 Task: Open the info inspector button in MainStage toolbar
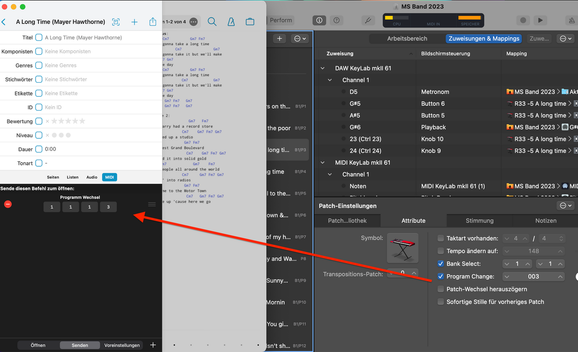(x=319, y=20)
